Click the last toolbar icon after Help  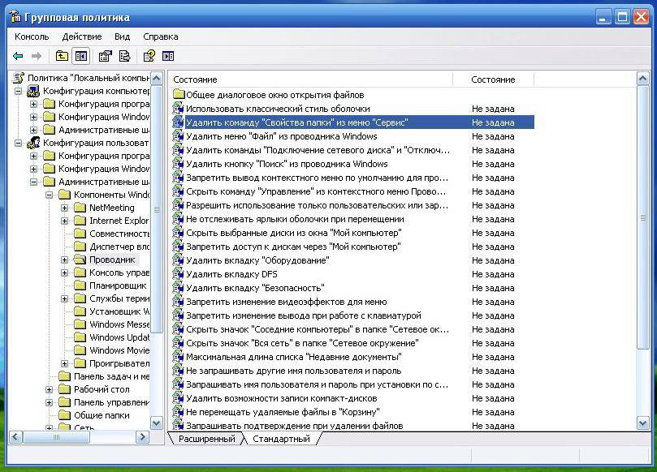click(x=168, y=56)
